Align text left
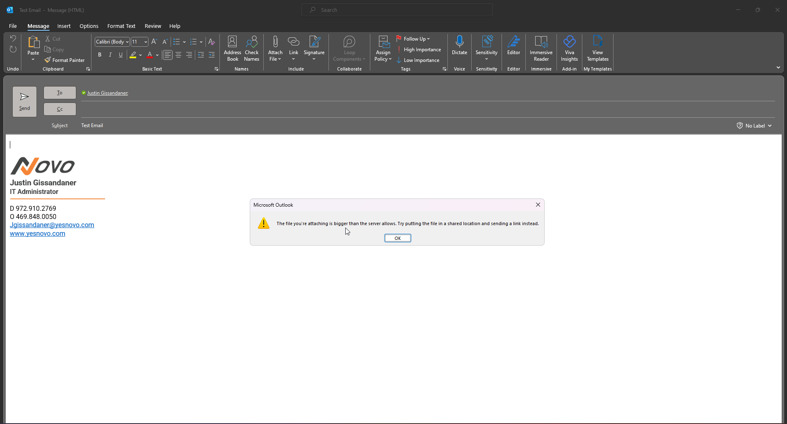 tap(168, 55)
